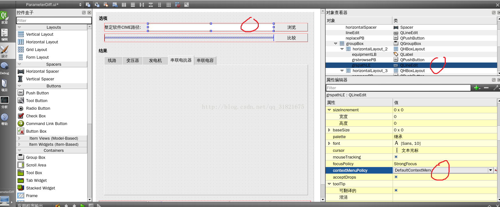Collapse the Buttons category

pos(19,86)
